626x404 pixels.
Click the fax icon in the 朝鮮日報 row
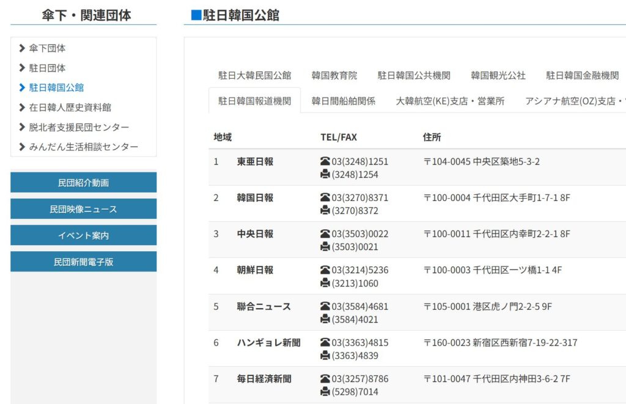(325, 283)
